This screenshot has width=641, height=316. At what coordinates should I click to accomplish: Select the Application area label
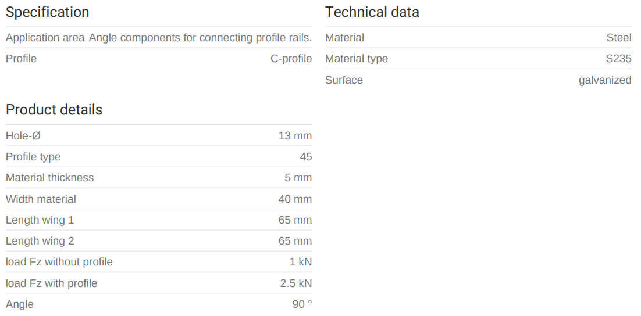pos(45,38)
